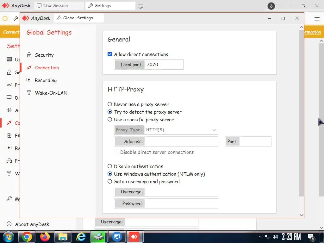Open About AnyDesk in the background window
The image size is (324, 243).
pyautogui.click(x=32, y=224)
